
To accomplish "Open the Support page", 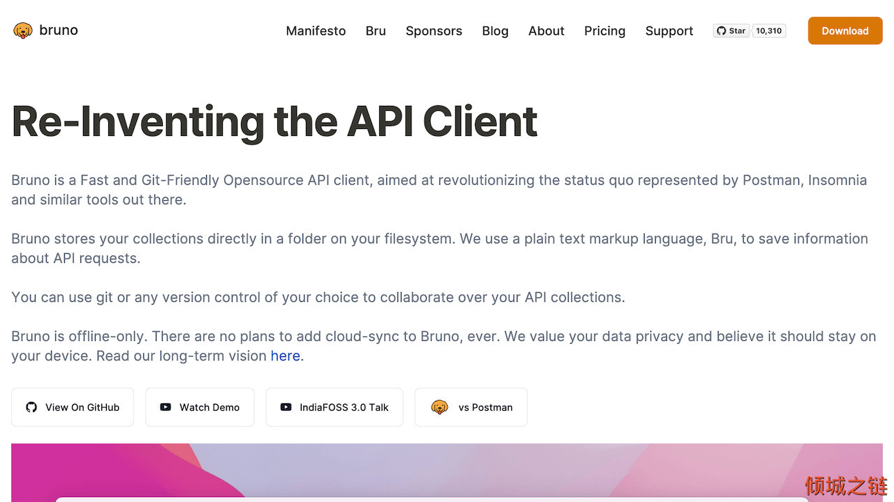I will pyautogui.click(x=669, y=31).
